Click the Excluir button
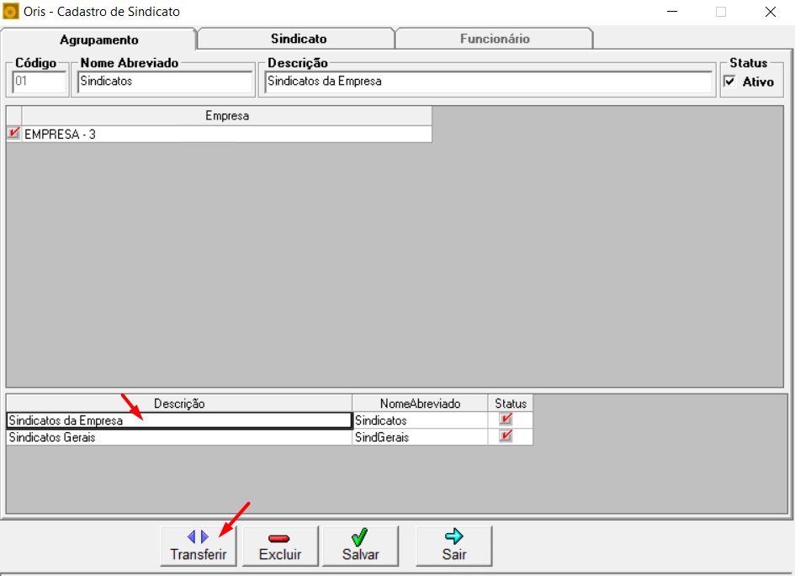Screen dimensions: 795x576 pyautogui.click(x=280, y=546)
